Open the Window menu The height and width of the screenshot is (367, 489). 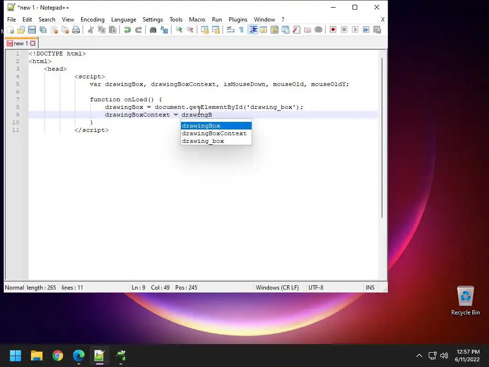(265, 19)
